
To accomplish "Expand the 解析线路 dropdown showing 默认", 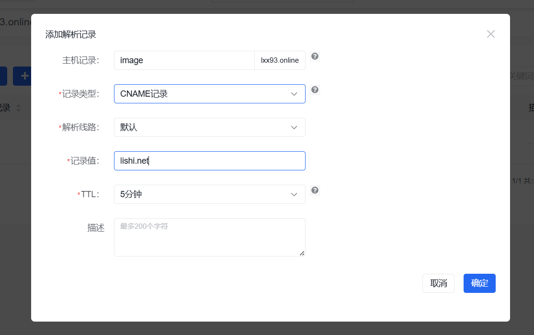I will (x=209, y=127).
